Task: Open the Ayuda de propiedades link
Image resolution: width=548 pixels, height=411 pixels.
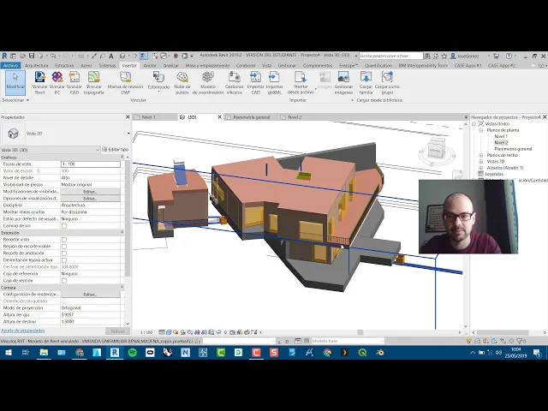Action: tap(23, 331)
